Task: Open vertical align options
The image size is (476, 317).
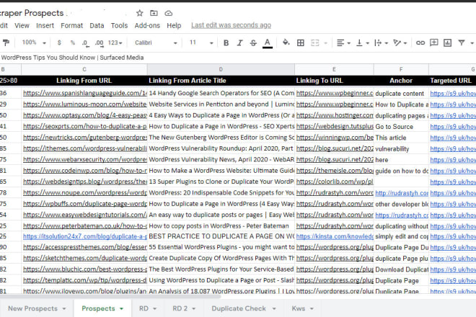Action: [362, 43]
